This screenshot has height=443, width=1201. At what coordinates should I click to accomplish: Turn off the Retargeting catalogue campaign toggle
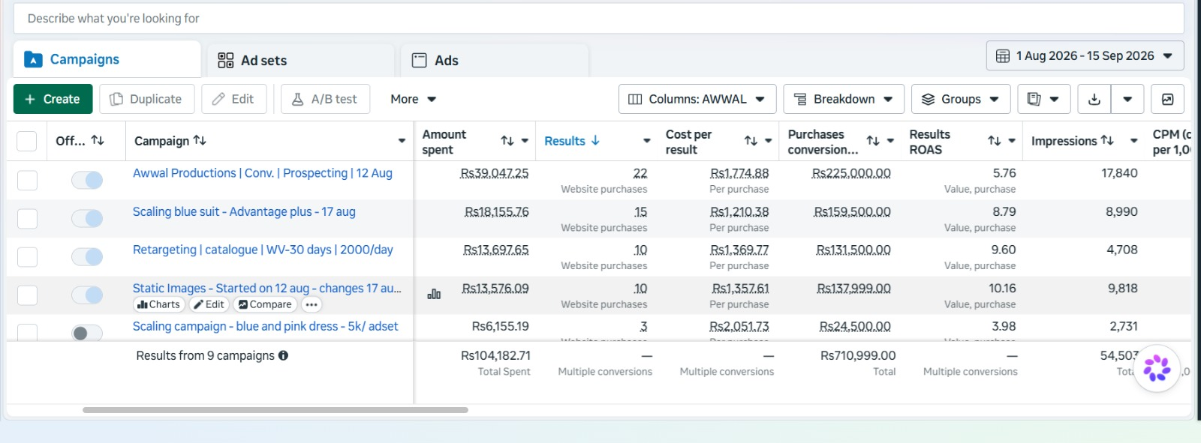pos(87,257)
